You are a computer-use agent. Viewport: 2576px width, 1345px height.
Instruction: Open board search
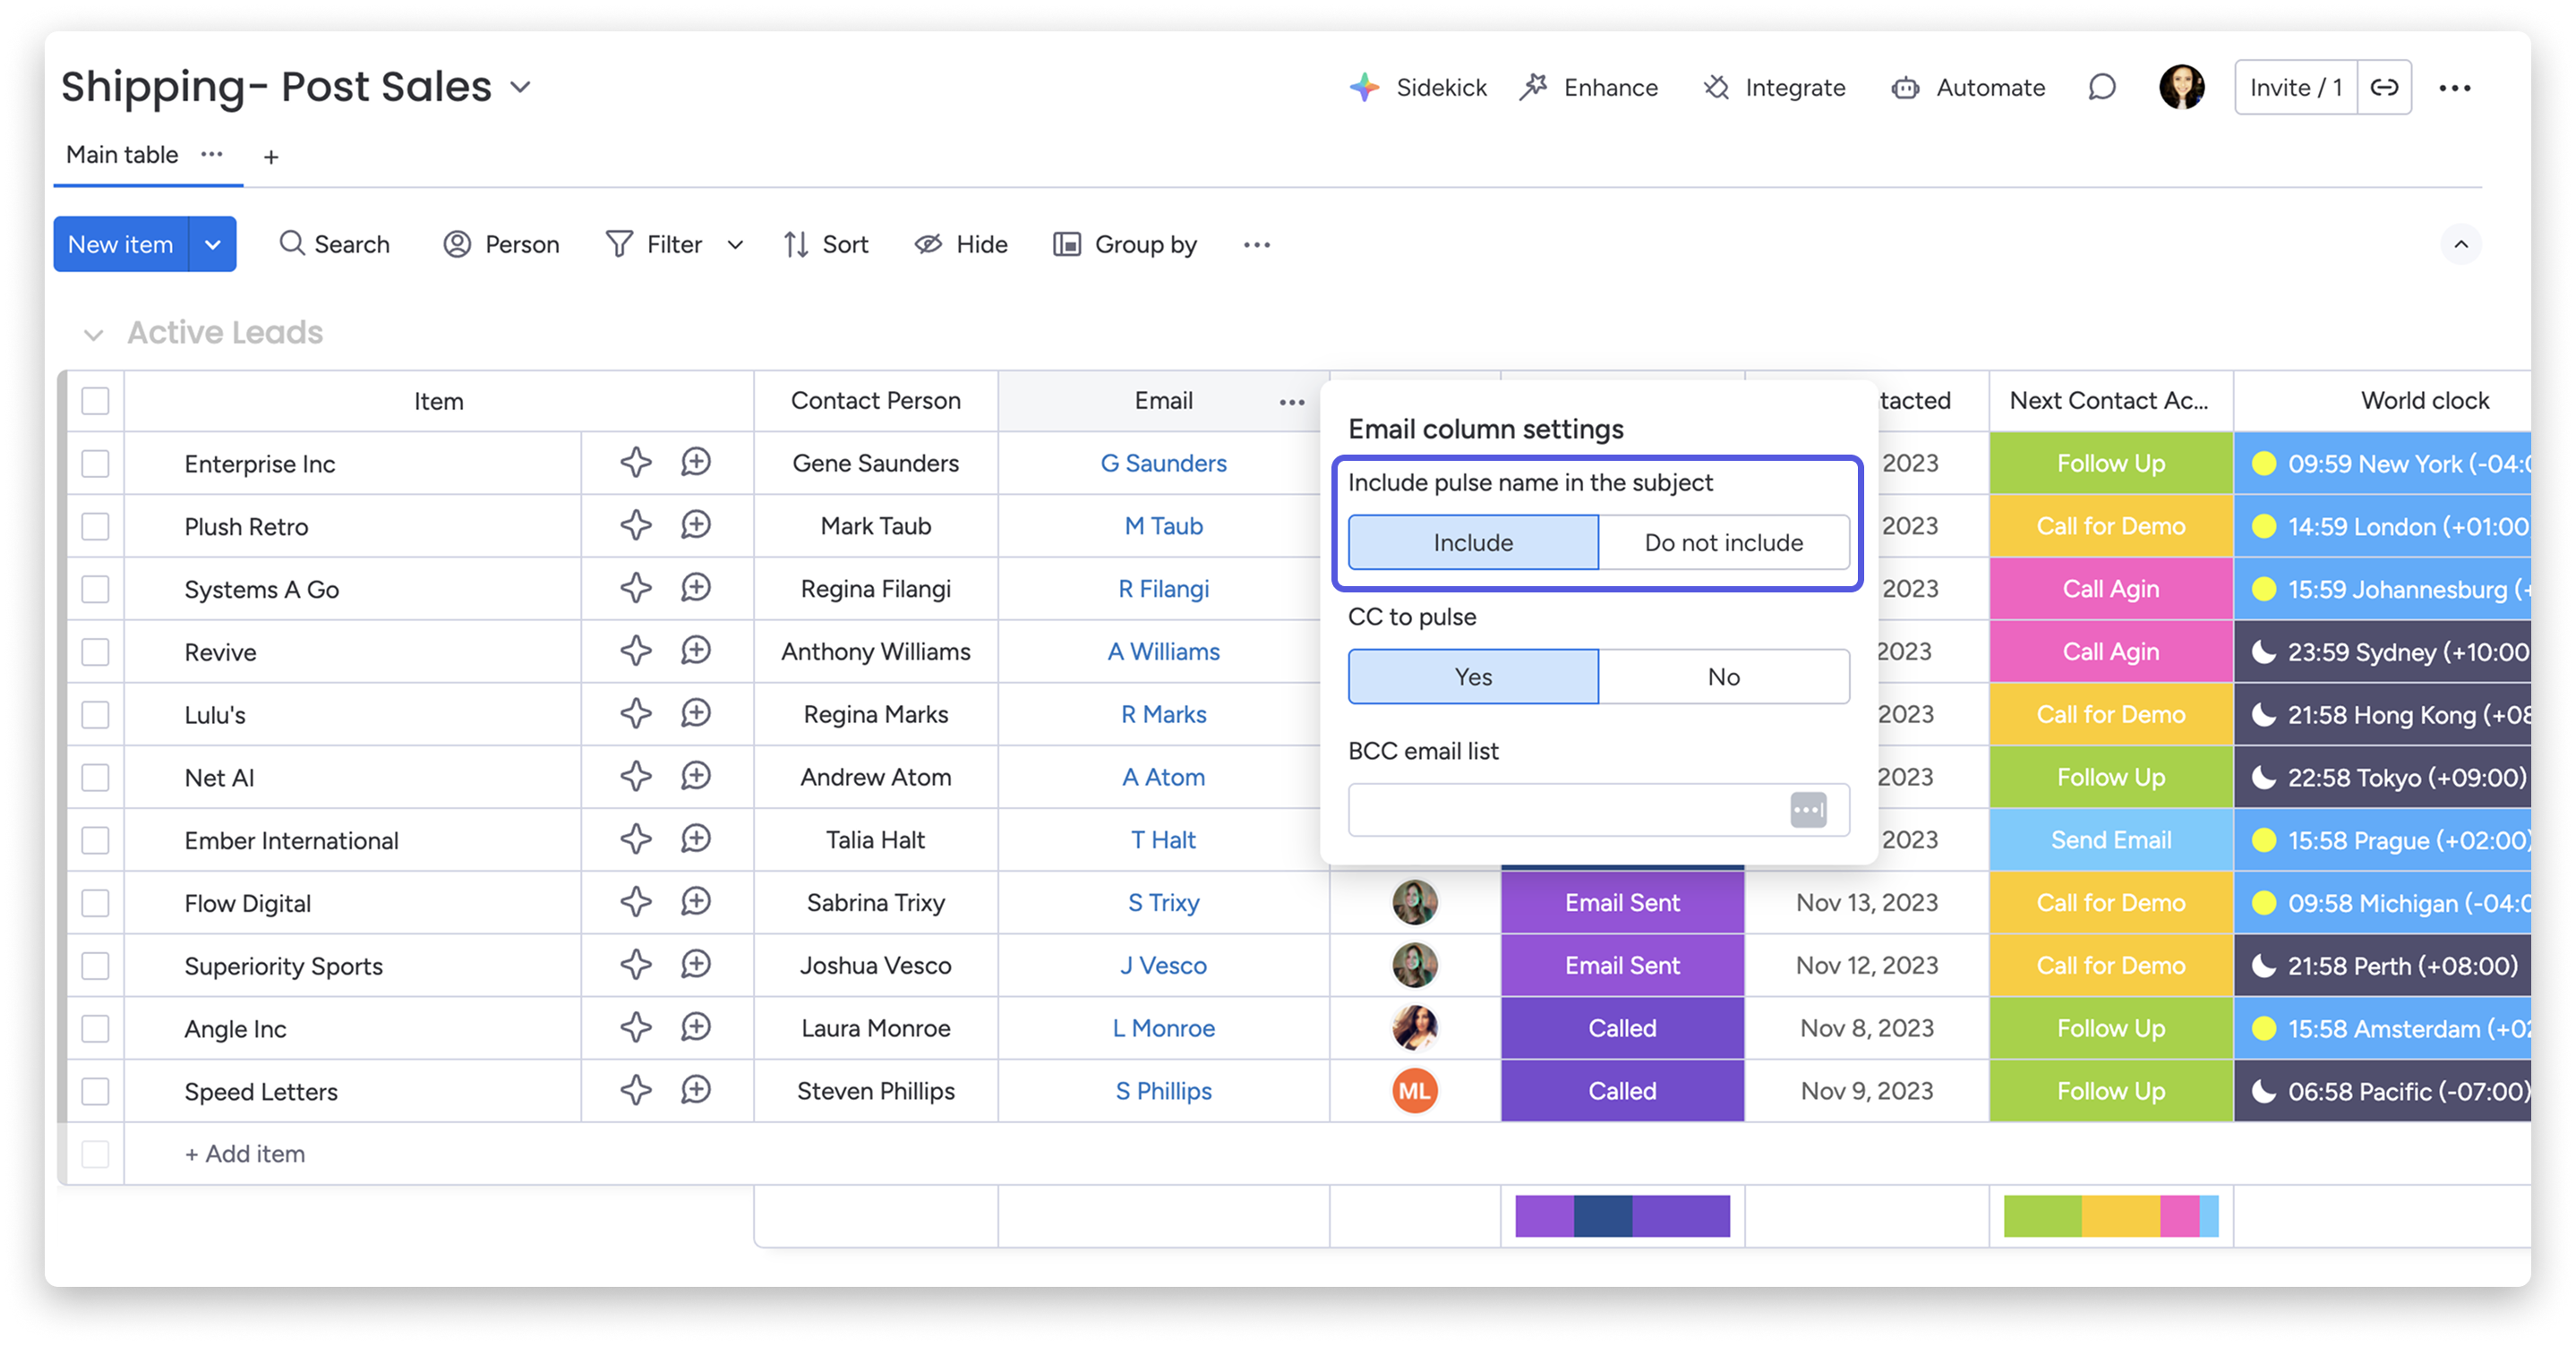pyautogui.click(x=334, y=243)
